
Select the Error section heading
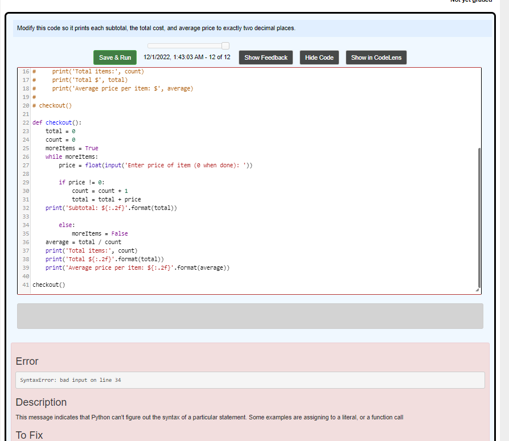pyautogui.click(x=27, y=361)
